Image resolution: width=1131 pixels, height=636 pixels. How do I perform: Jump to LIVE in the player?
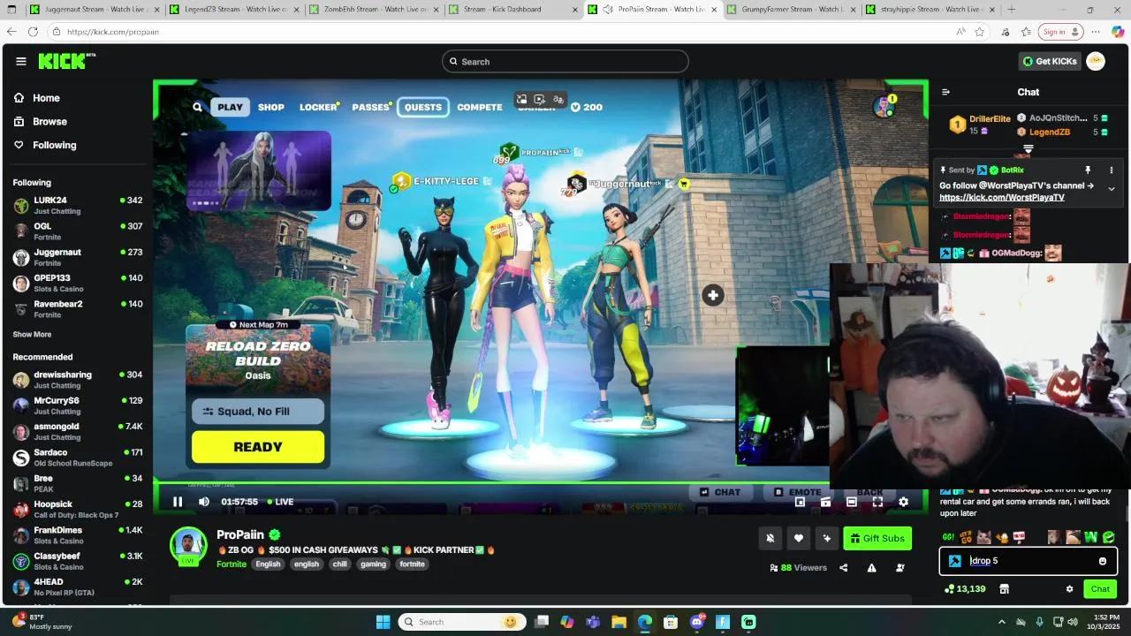pyautogui.click(x=280, y=502)
